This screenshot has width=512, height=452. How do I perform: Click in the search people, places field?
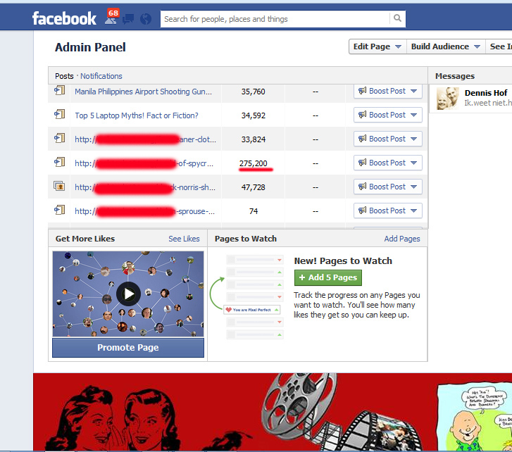(275, 19)
